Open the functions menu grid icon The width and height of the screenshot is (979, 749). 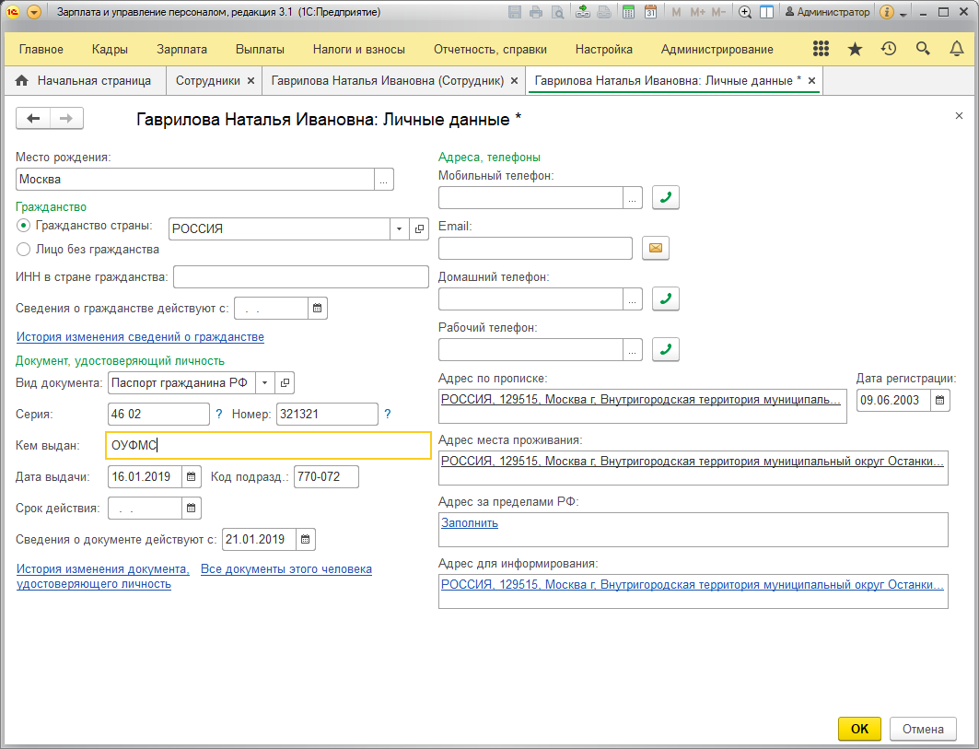(x=821, y=49)
